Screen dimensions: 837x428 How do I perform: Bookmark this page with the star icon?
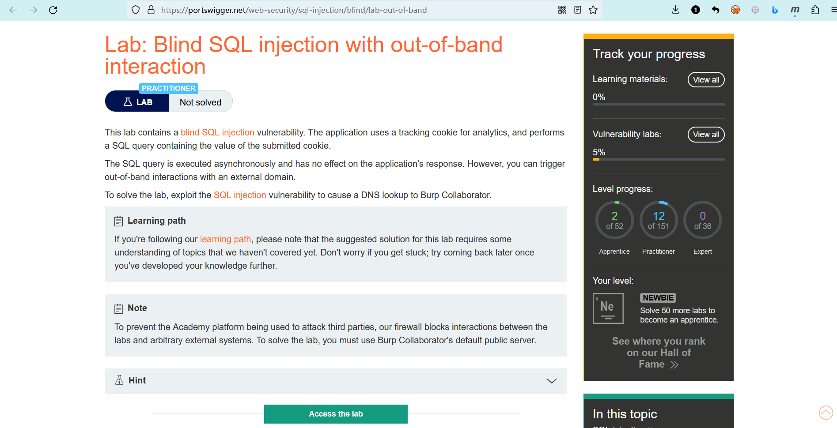(x=593, y=10)
